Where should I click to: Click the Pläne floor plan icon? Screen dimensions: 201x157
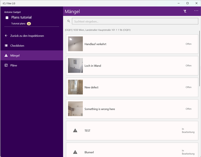point(6,65)
